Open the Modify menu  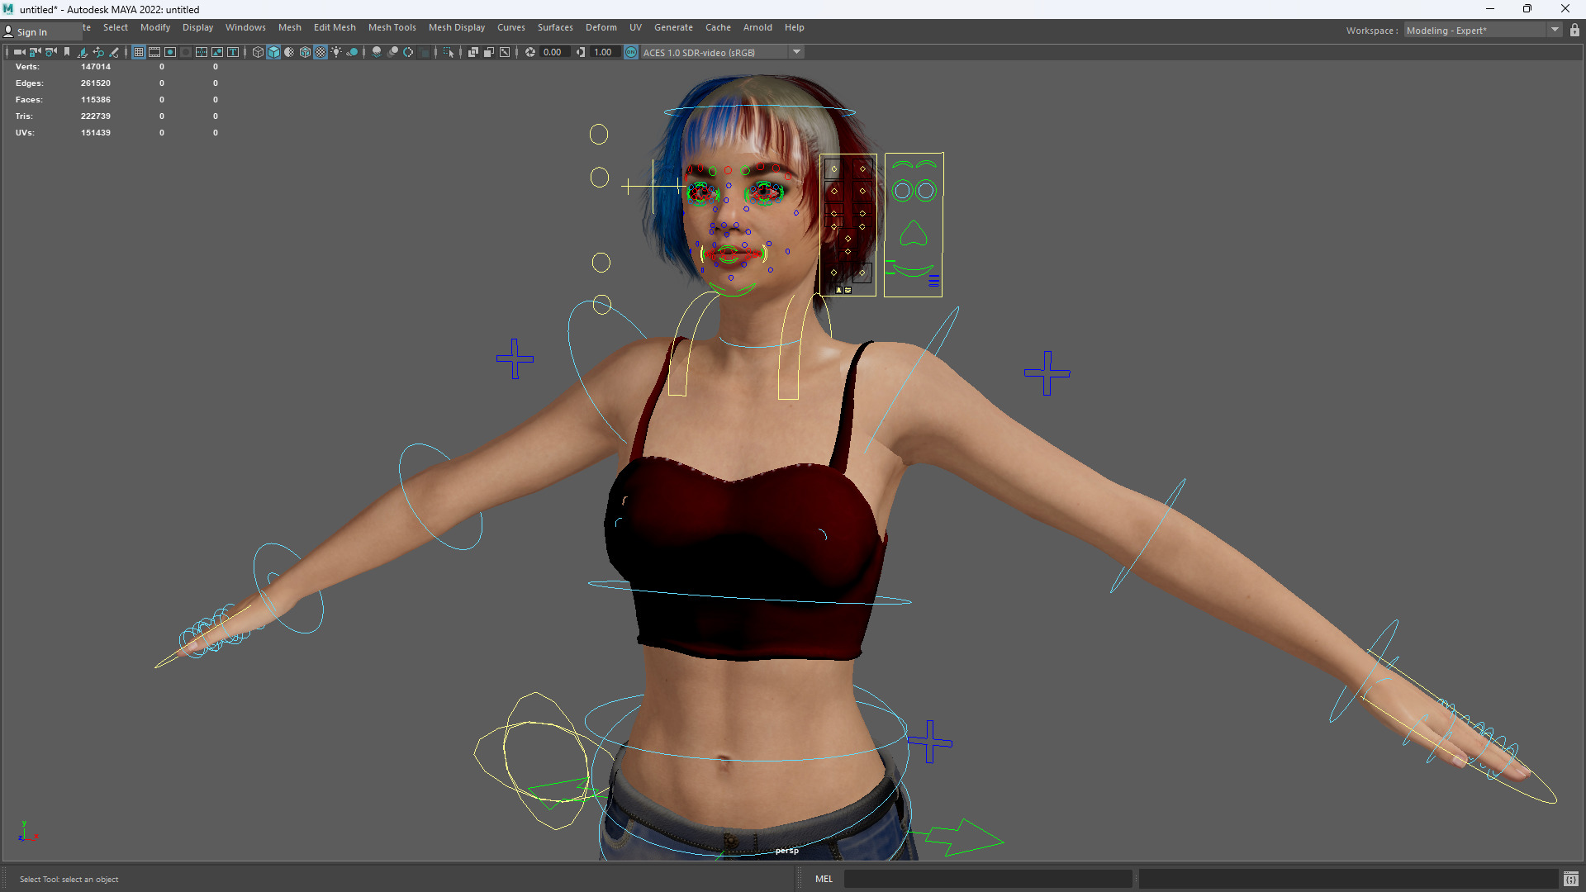155,27
